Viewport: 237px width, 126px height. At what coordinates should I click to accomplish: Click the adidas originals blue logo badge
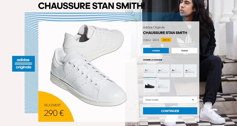(x=23, y=64)
